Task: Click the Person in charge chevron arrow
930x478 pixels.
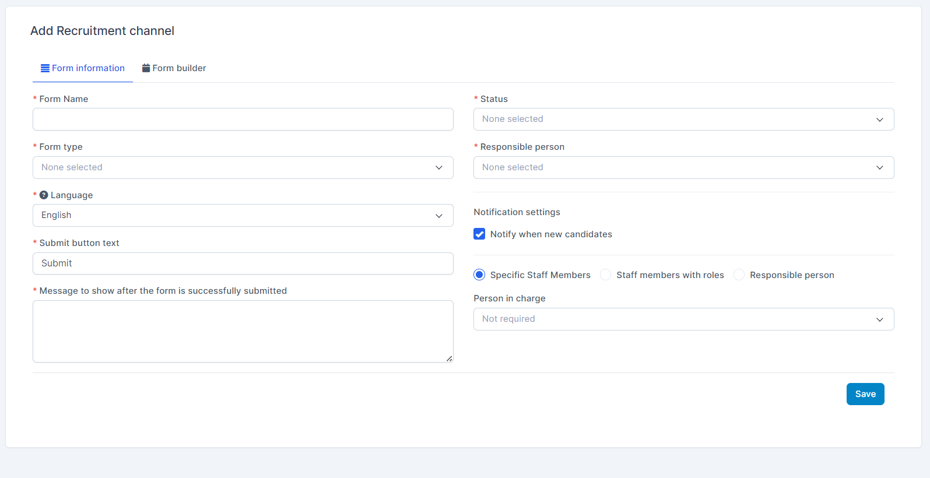Action: 879,319
